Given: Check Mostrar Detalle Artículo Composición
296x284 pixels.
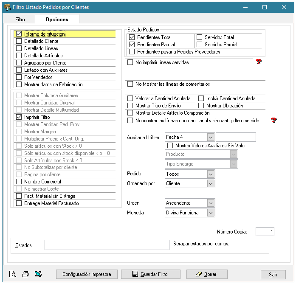Looking at the screenshot, I should point(130,113).
